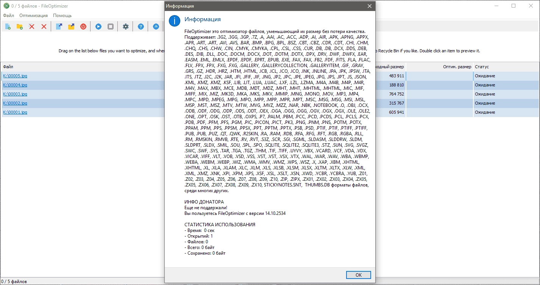540x285 pixels.
Task: Click the blue statistics chart icon
Action: [x=156, y=27]
